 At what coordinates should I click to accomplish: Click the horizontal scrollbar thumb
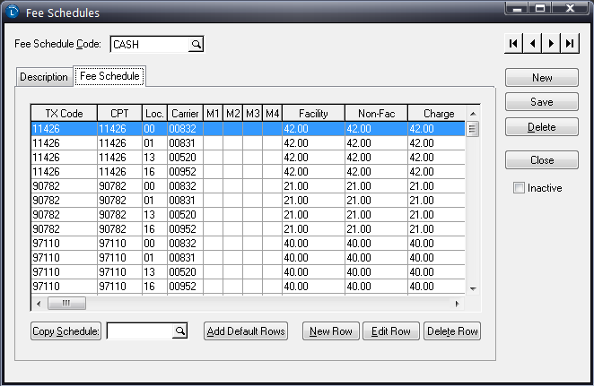click(66, 304)
